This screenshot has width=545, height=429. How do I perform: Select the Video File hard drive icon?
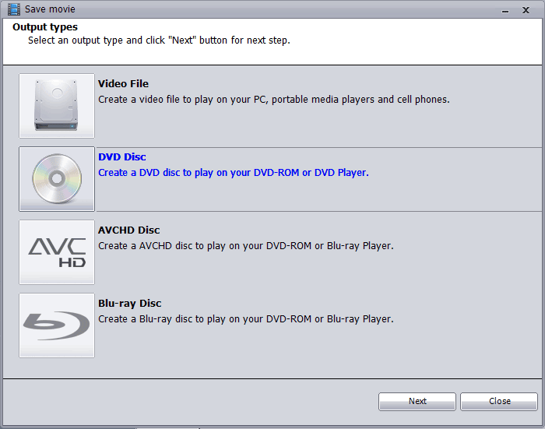coord(57,106)
